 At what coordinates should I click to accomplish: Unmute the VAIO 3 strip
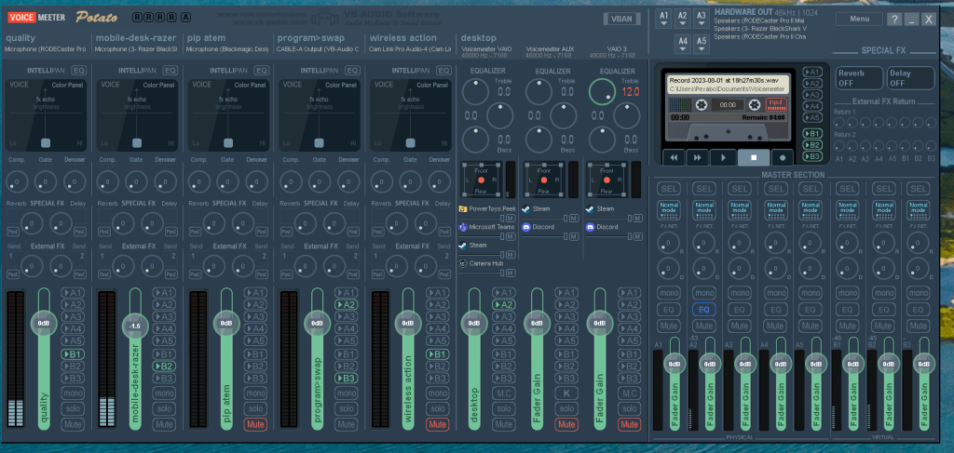(629, 424)
